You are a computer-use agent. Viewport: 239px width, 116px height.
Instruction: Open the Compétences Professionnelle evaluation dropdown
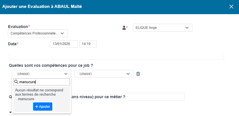38,33
